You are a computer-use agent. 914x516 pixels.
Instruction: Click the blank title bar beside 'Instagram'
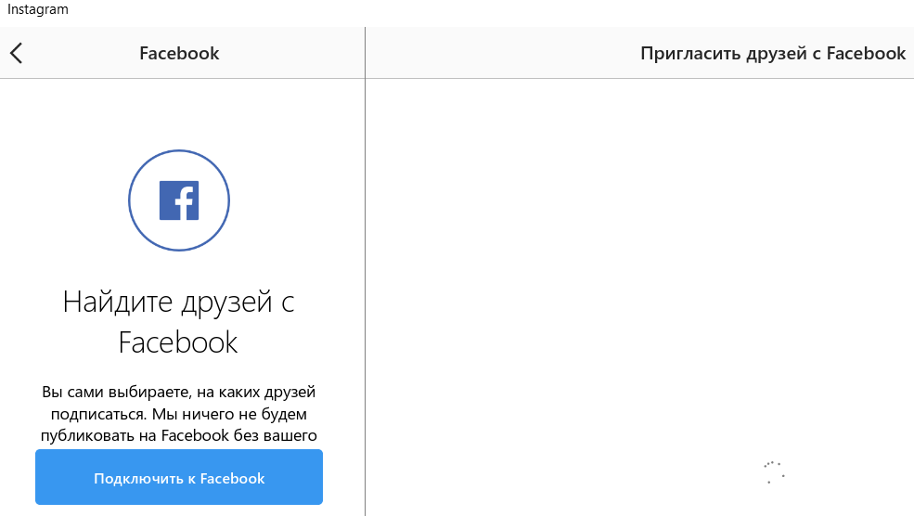point(464,9)
